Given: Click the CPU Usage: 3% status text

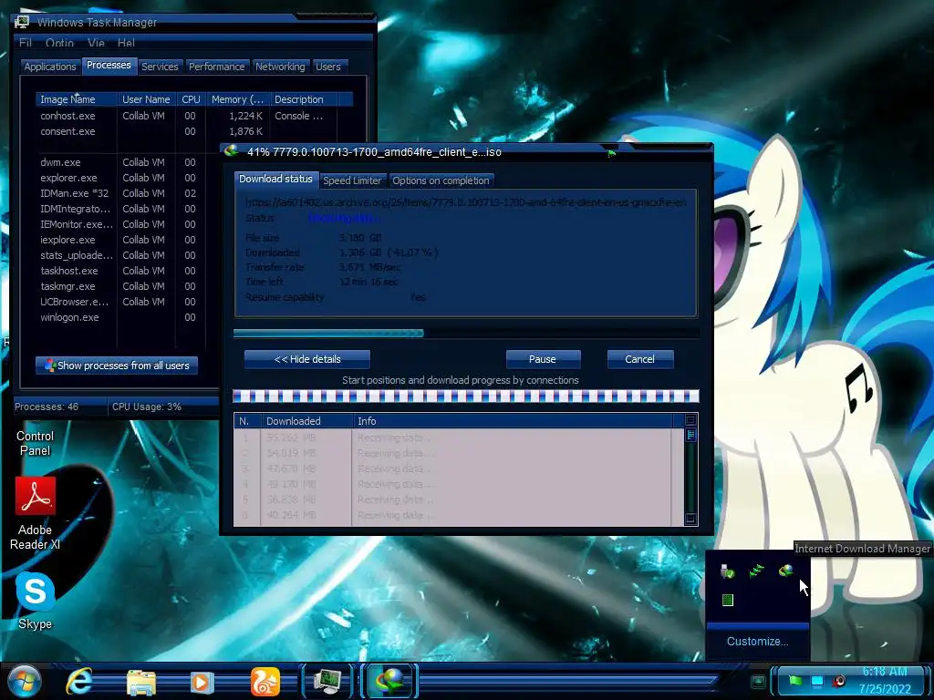Looking at the screenshot, I should click(x=147, y=407).
